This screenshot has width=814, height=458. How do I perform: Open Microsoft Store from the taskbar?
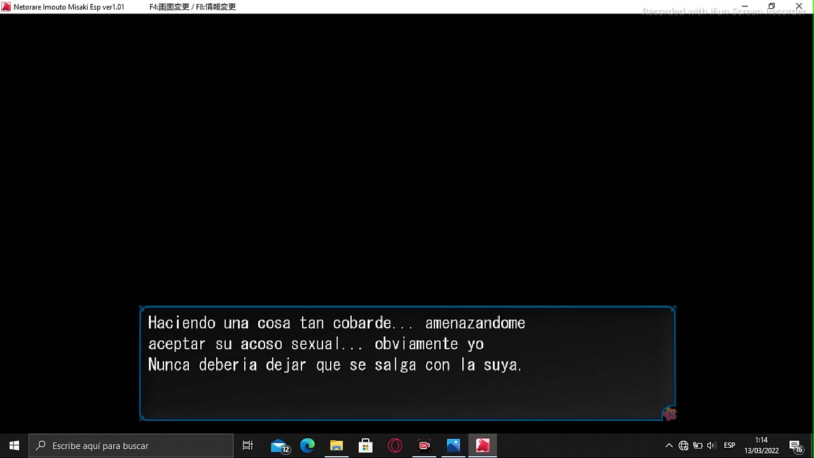pyautogui.click(x=366, y=446)
